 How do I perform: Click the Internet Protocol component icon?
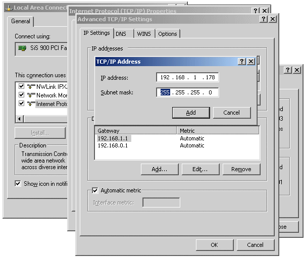click(31, 104)
